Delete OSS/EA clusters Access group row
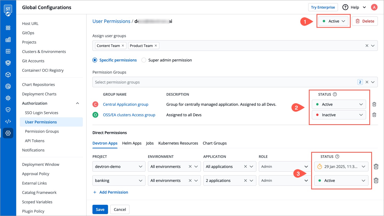Viewport: 384px width, 216px height. point(374,115)
